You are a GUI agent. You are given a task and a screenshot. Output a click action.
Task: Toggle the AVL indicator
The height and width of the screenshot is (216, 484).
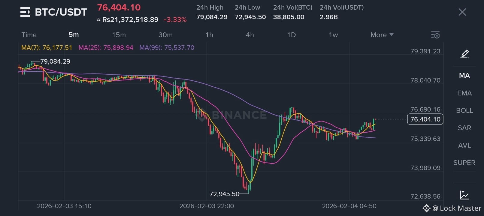(x=464, y=145)
